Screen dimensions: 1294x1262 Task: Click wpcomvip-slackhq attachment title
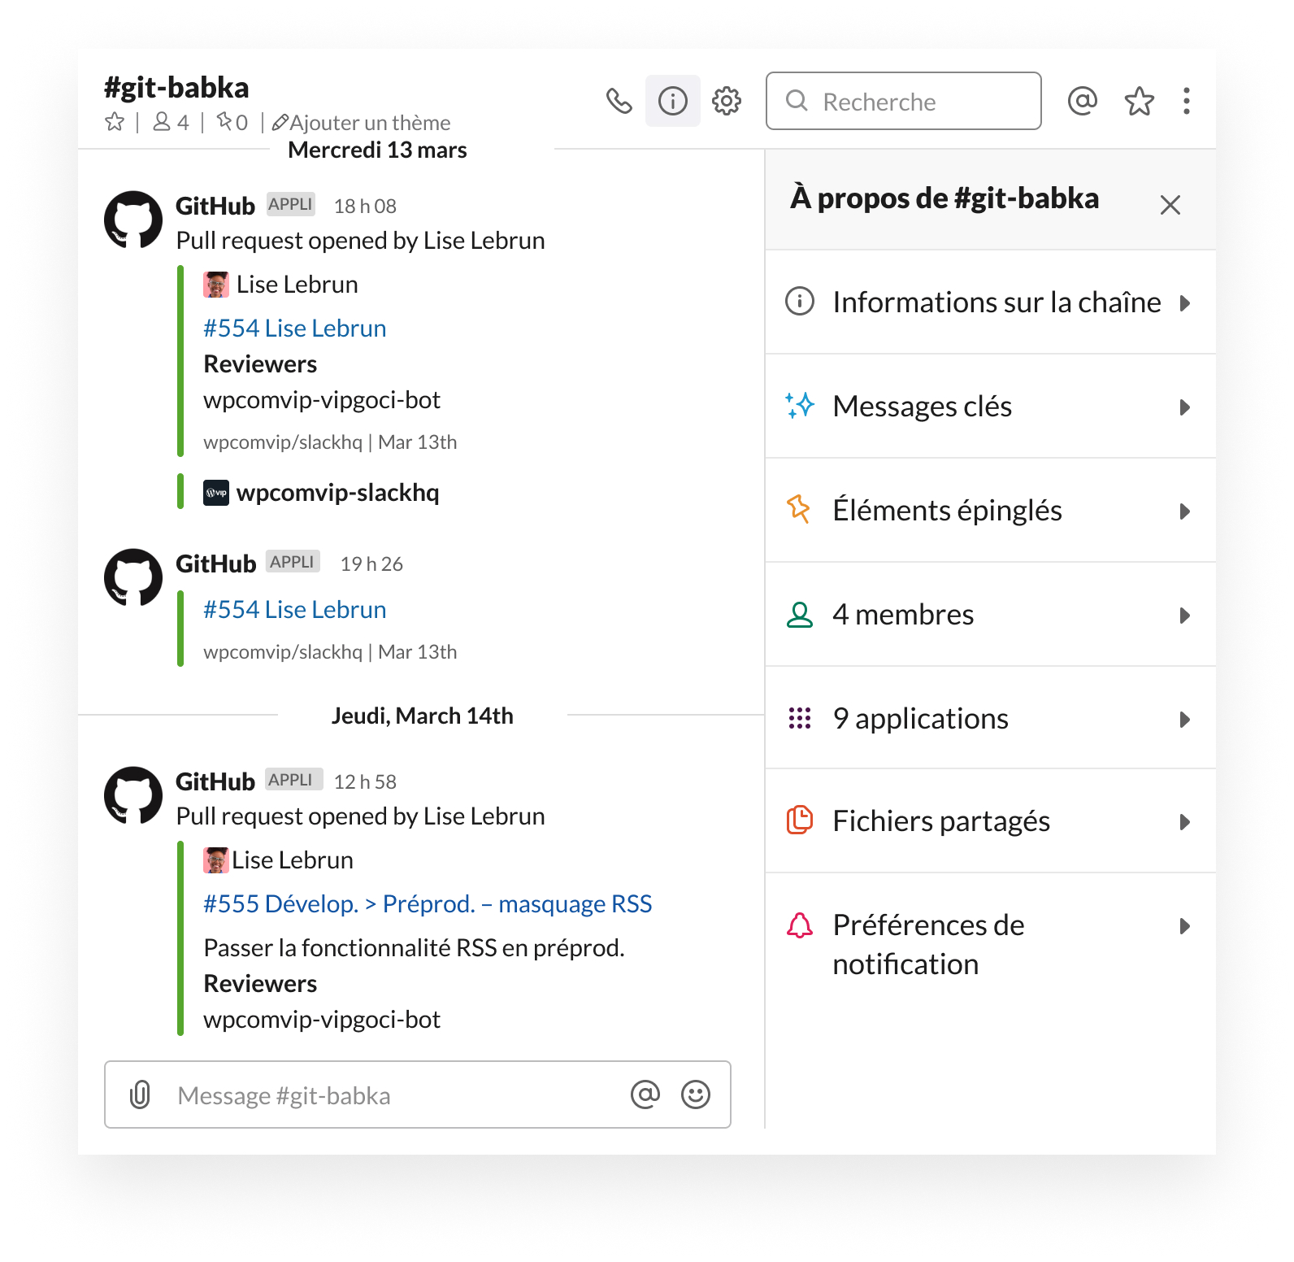338,493
